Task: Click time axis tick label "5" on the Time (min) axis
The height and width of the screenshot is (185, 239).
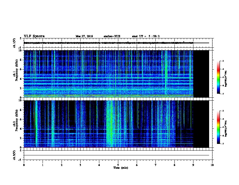Action: [x=118, y=165]
